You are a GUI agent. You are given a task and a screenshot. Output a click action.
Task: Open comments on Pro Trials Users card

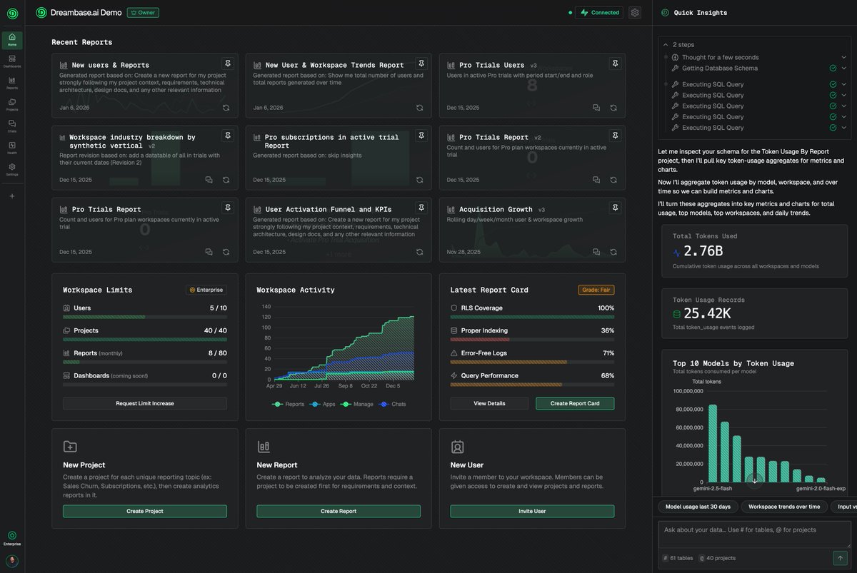click(x=596, y=108)
